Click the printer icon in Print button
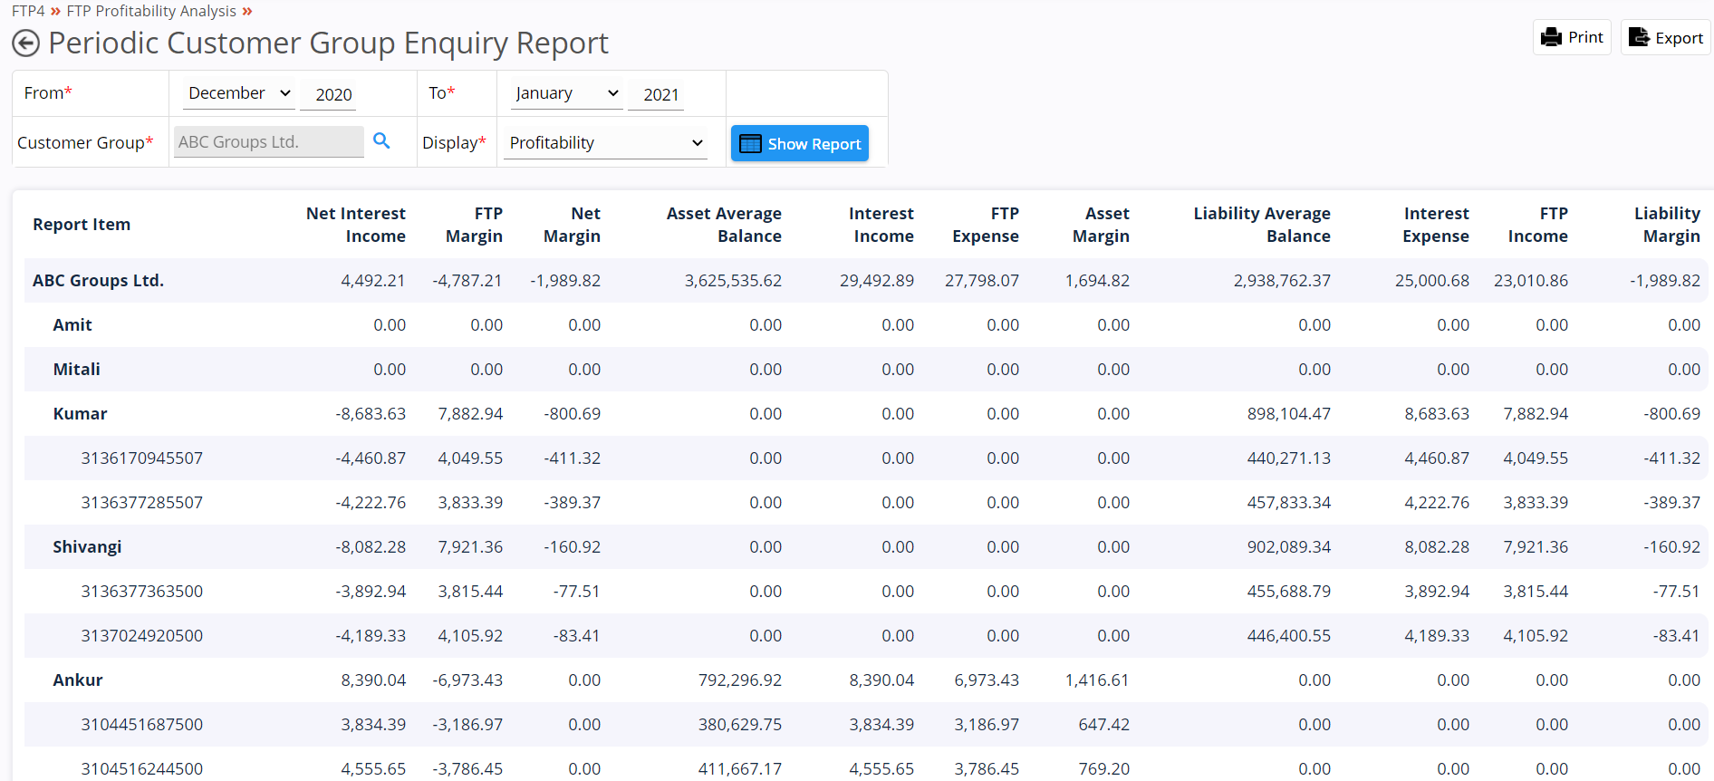Image resolution: width=1714 pixels, height=781 pixels. click(1551, 37)
